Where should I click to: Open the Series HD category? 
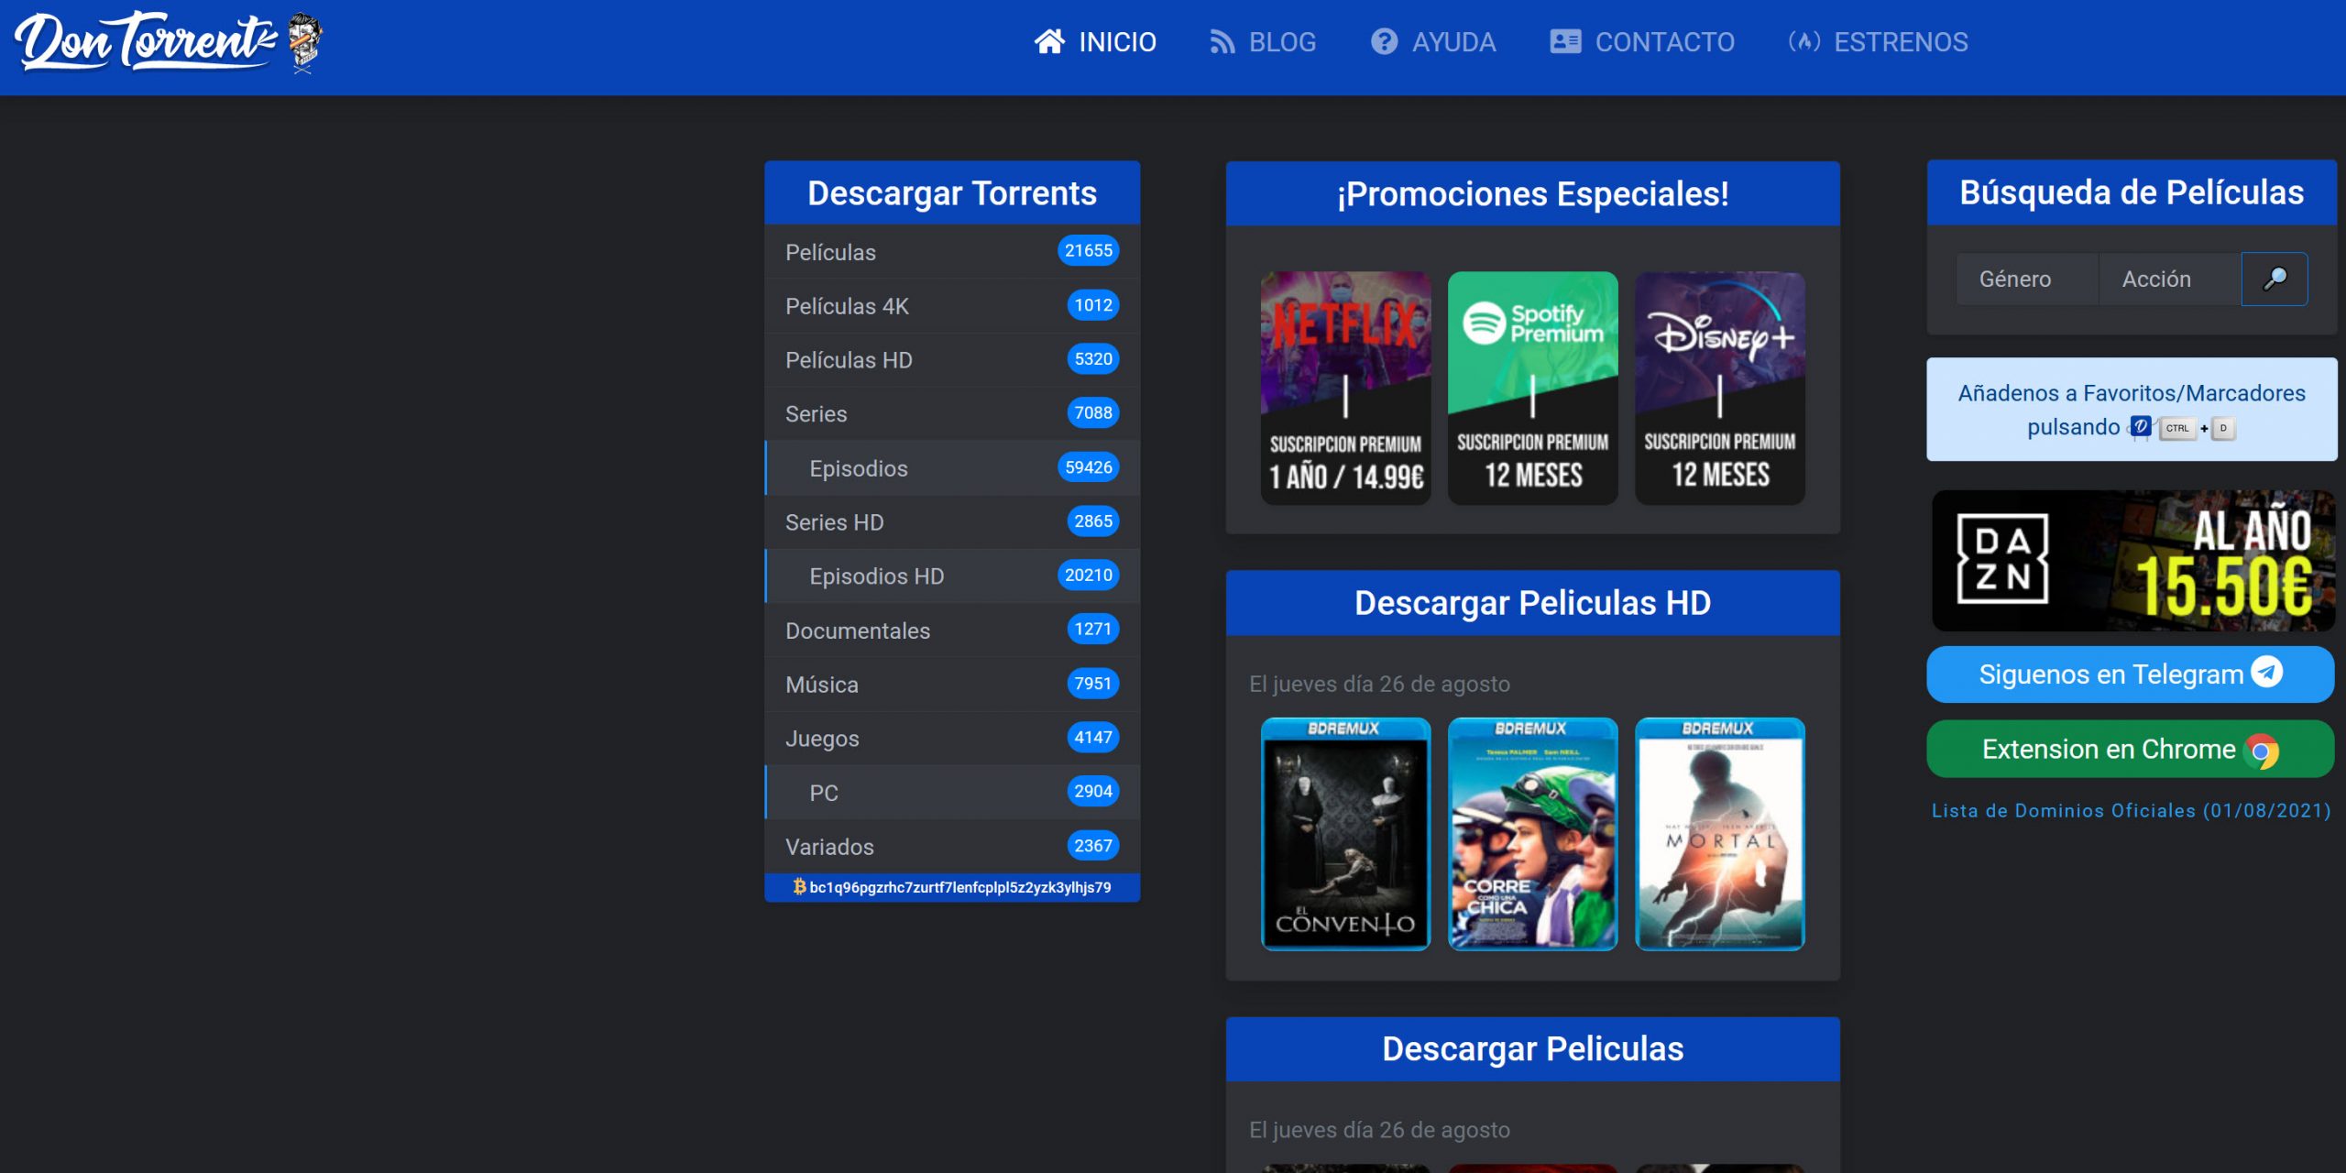click(x=952, y=522)
